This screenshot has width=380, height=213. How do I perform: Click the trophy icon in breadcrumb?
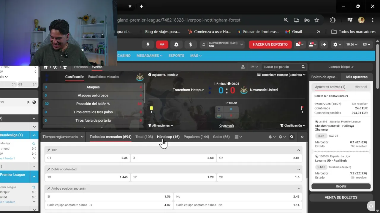65,67
